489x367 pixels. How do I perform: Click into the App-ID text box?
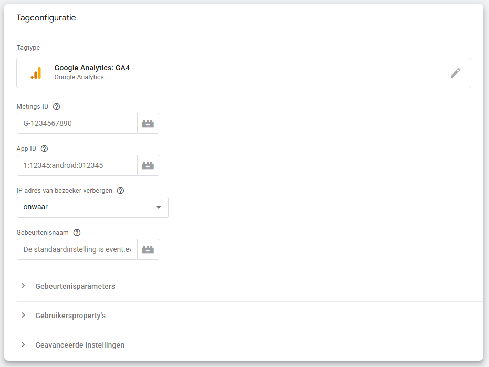[x=77, y=166]
